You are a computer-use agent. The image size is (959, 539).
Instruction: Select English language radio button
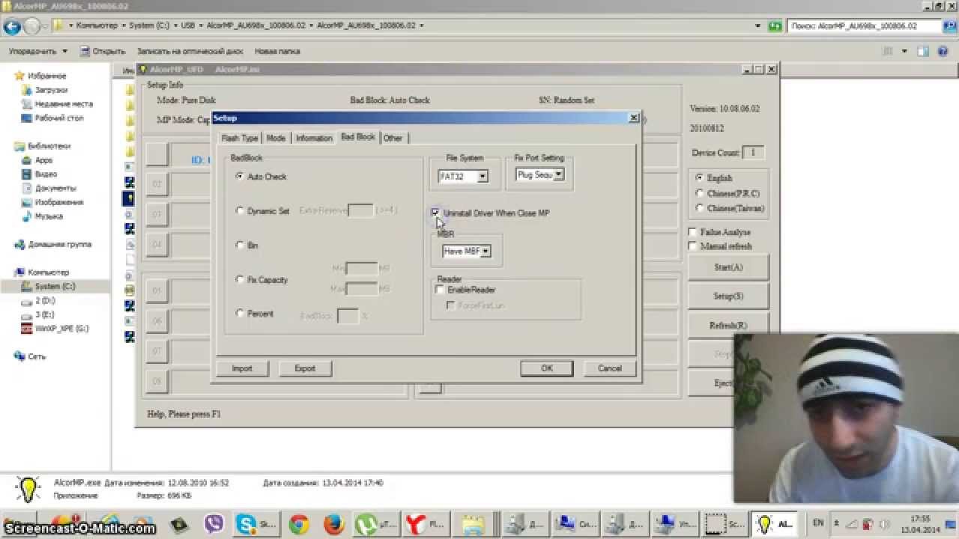pos(700,178)
